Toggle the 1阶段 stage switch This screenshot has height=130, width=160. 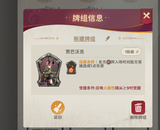(x=131, y=52)
